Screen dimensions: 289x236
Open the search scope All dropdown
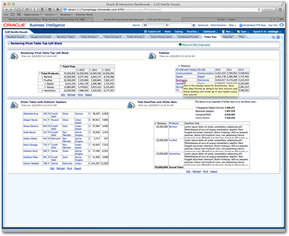[156, 25]
